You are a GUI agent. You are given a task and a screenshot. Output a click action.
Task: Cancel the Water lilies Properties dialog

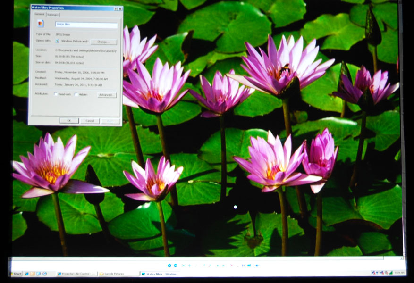[x=89, y=121]
